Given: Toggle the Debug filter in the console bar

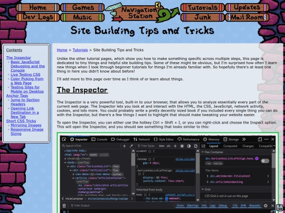Looking at the screenshot, I should coord(223,206).
